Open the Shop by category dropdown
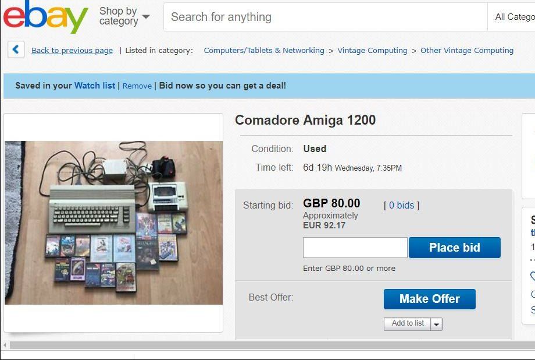Viewport: 535px width, 360px height. tap(124, 16)
